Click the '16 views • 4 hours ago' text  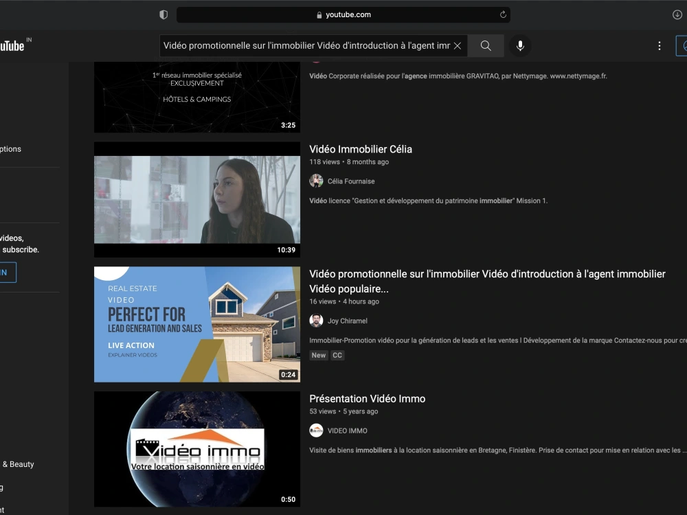pos(344,301)
